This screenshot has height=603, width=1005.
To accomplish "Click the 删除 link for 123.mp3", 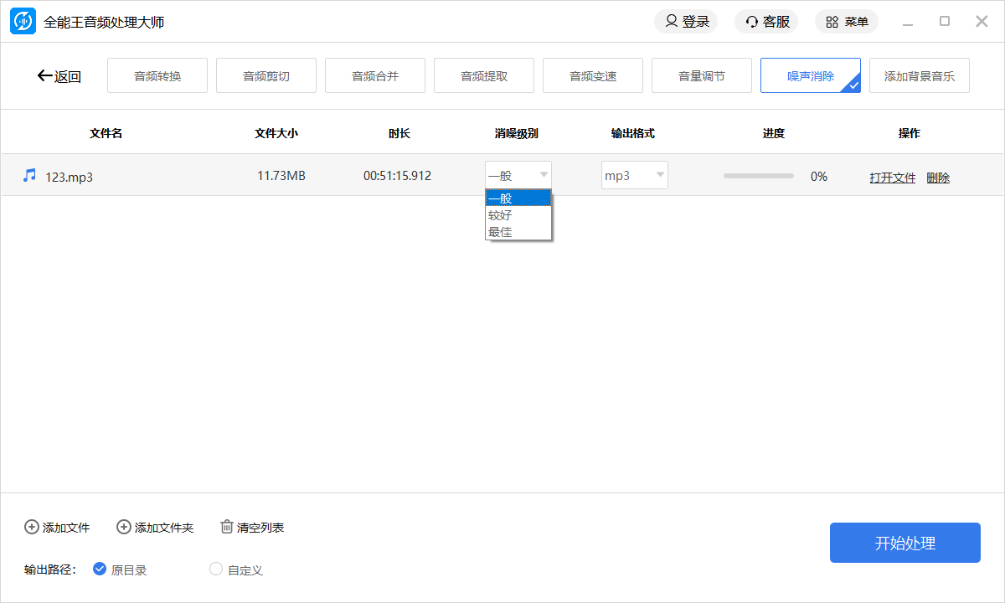I will [938, 178].
